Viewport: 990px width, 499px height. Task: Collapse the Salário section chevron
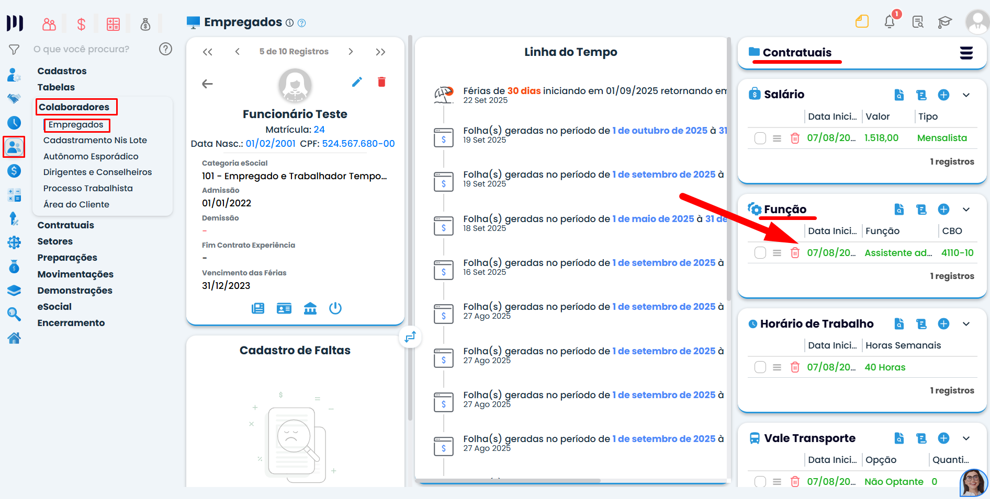966,95
